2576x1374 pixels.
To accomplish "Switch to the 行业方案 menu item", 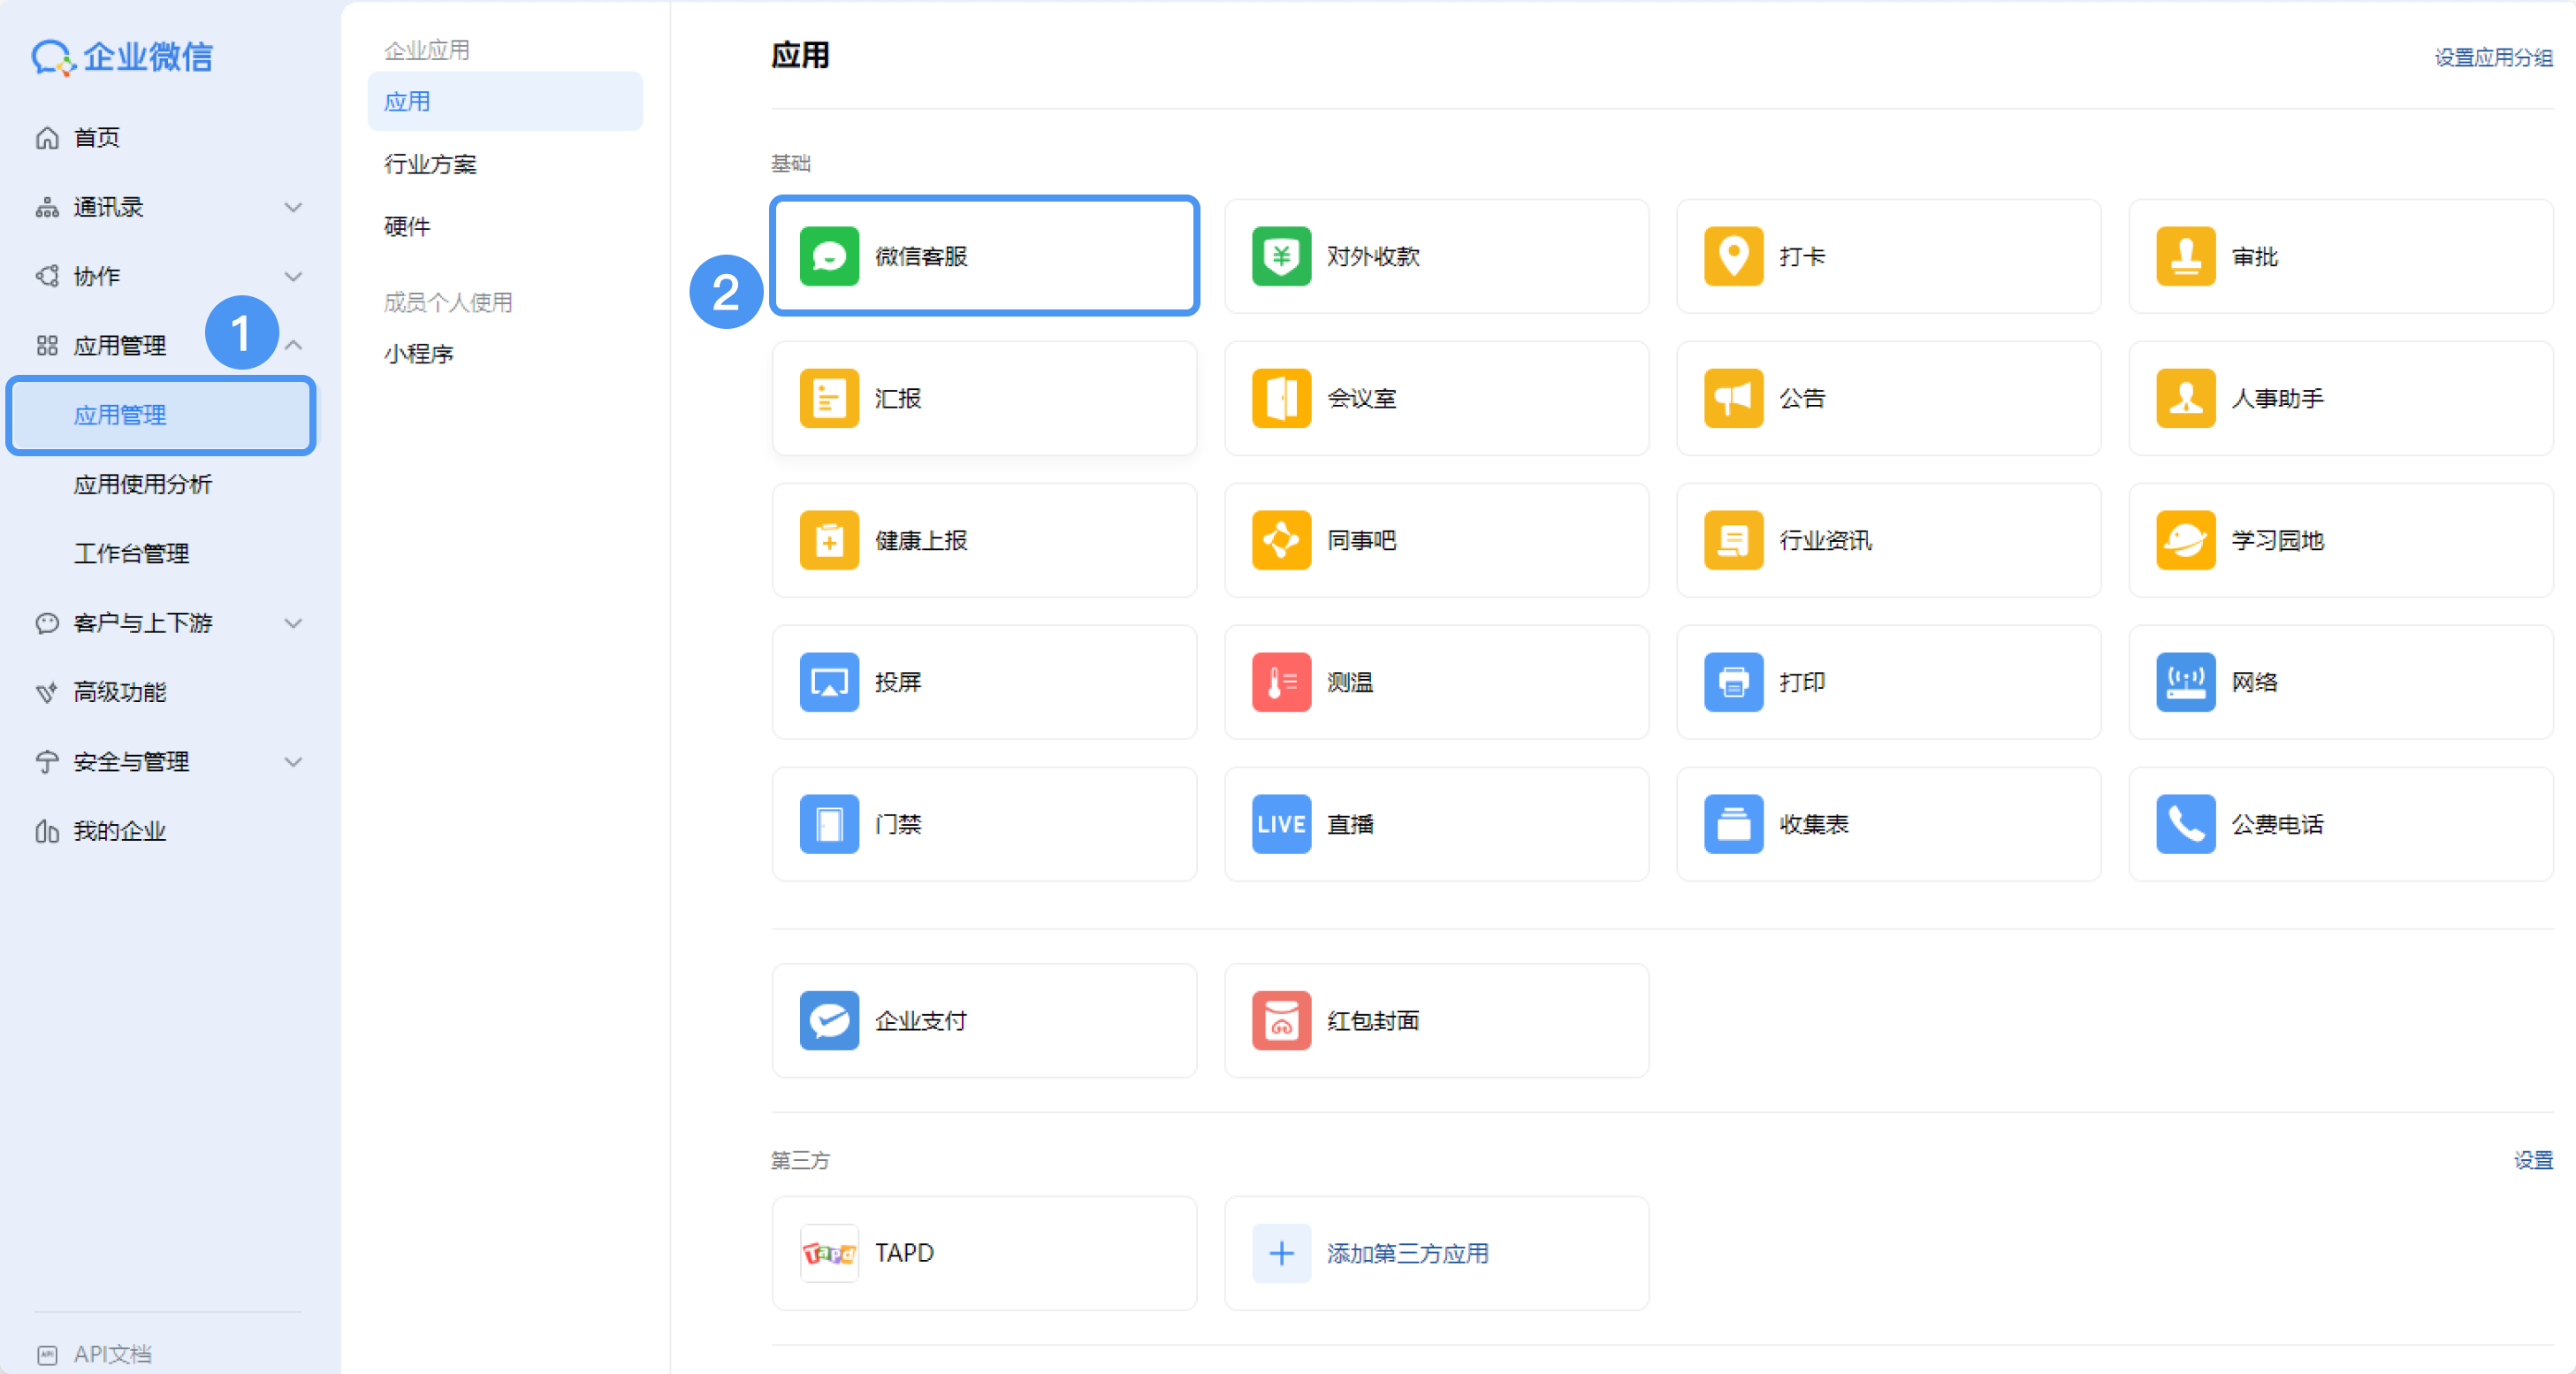I will pyautogui.click(x=430, y=164).
